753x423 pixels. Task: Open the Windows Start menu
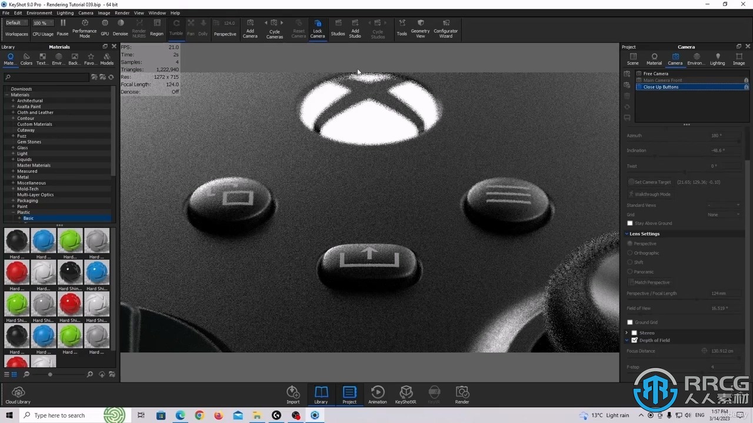(9, 415)
